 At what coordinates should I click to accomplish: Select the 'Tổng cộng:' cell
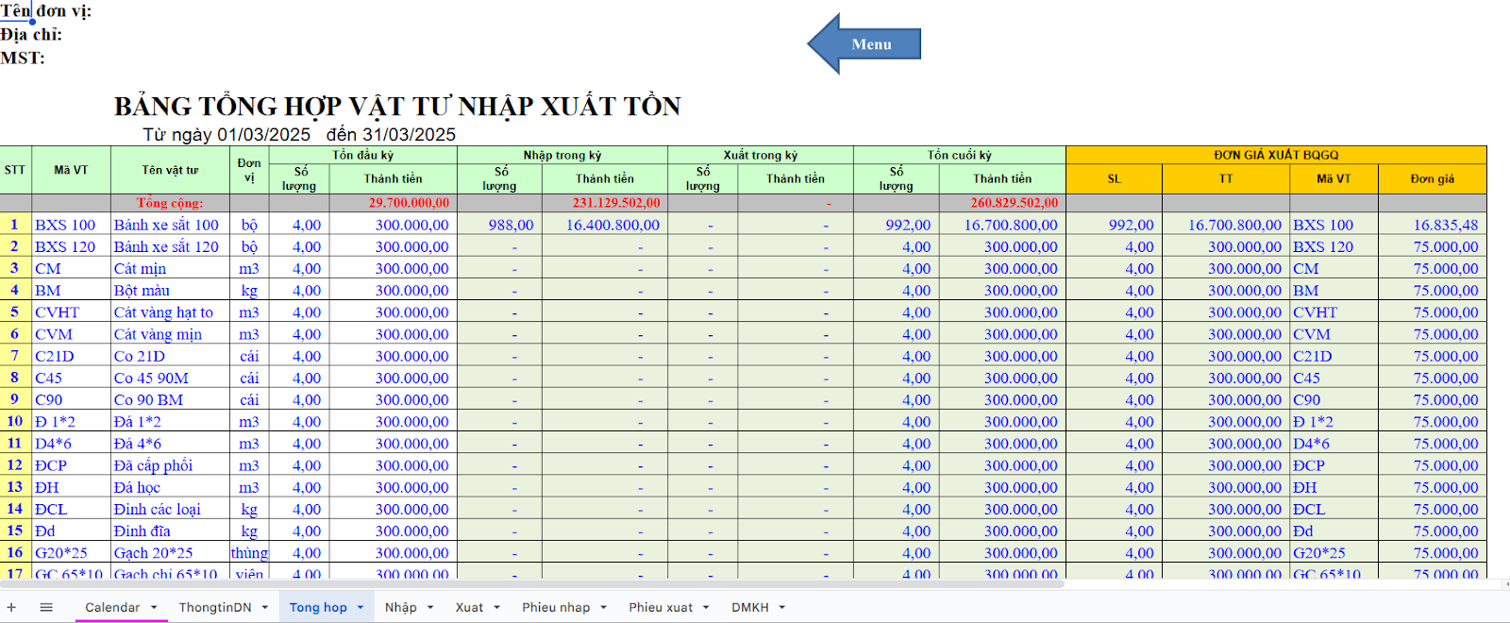pyautogui.click(x=170, y=203)
